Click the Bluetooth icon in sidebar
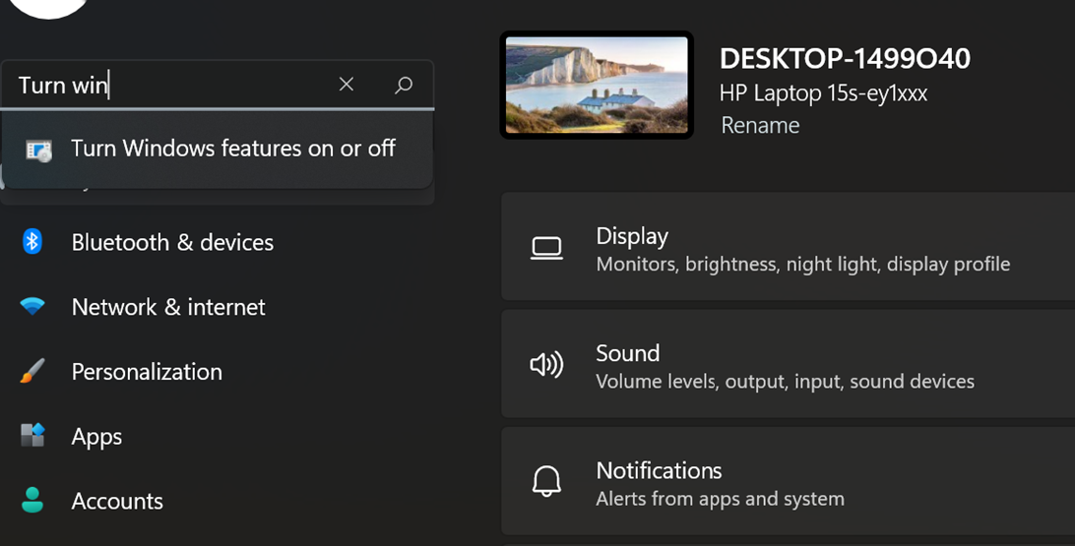The width and height of the screenshot is (1075, 546). 32,241
